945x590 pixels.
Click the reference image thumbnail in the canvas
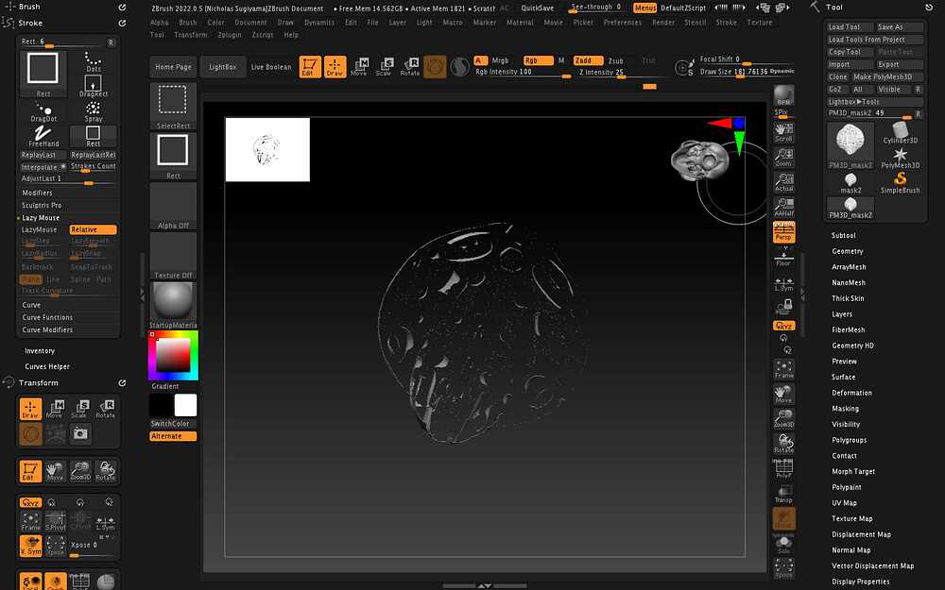tap(267, 149)
